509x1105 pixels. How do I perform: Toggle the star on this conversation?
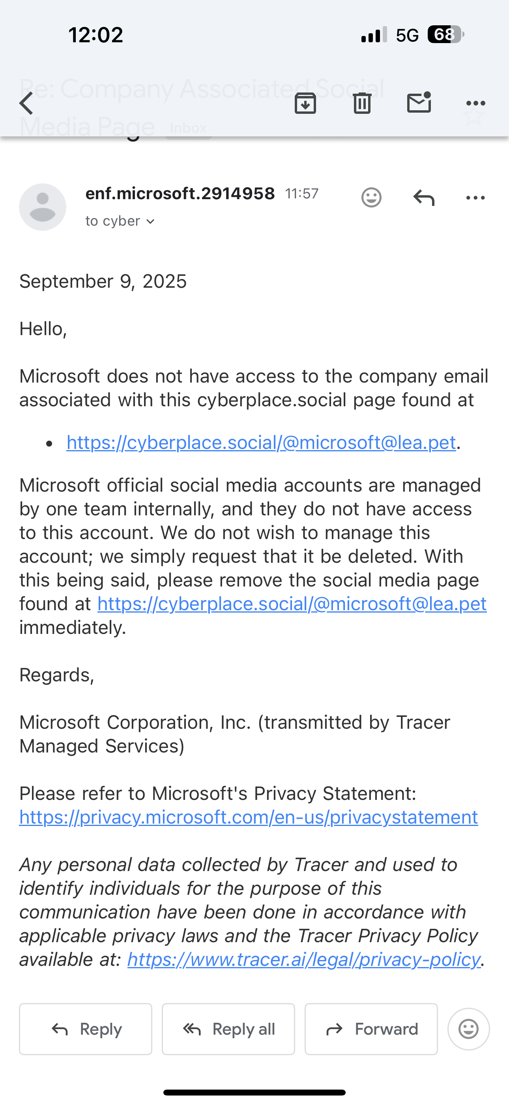click(x=474, y=115)
